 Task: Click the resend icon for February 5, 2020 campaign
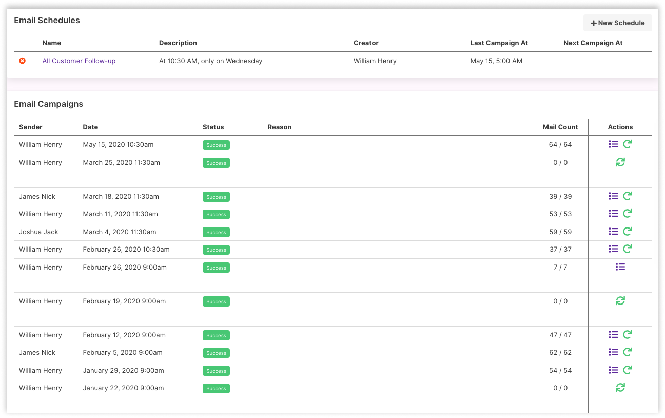(627, 352)
